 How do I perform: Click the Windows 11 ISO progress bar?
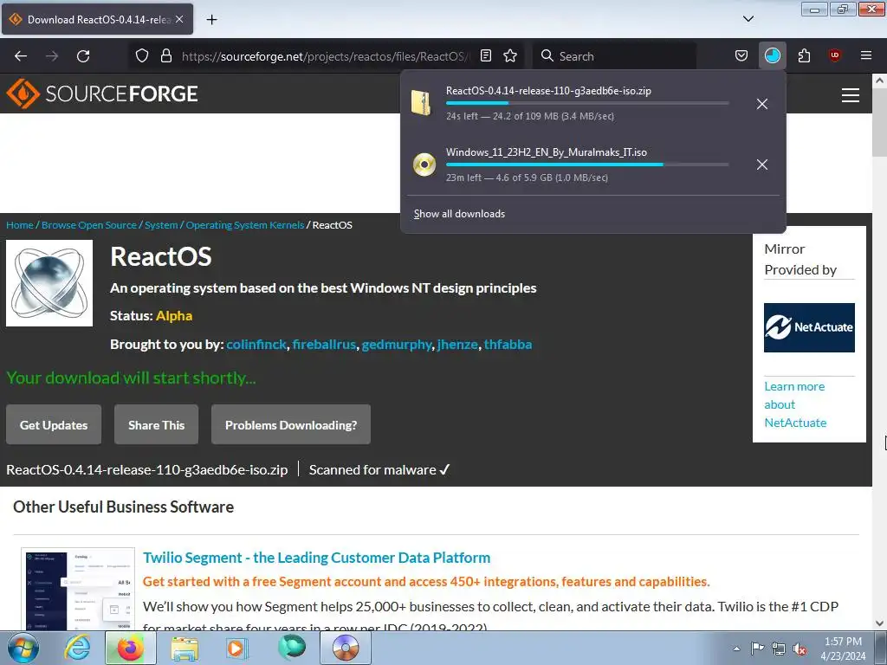[x=587, y=165]
